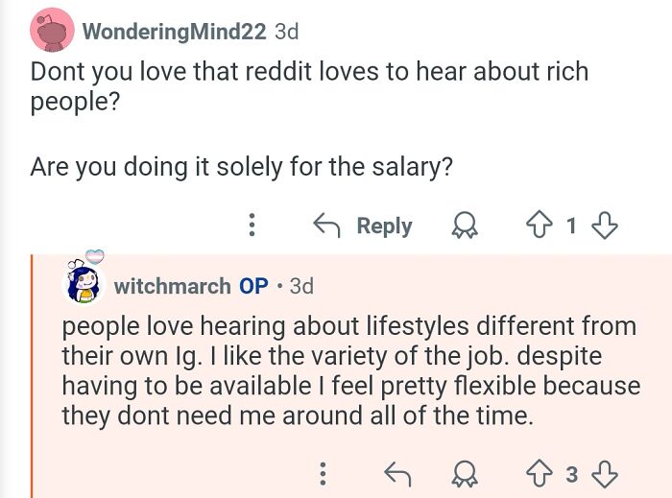
Task: Give award to WonderingMind22's comment
Action: pos(467,225)
